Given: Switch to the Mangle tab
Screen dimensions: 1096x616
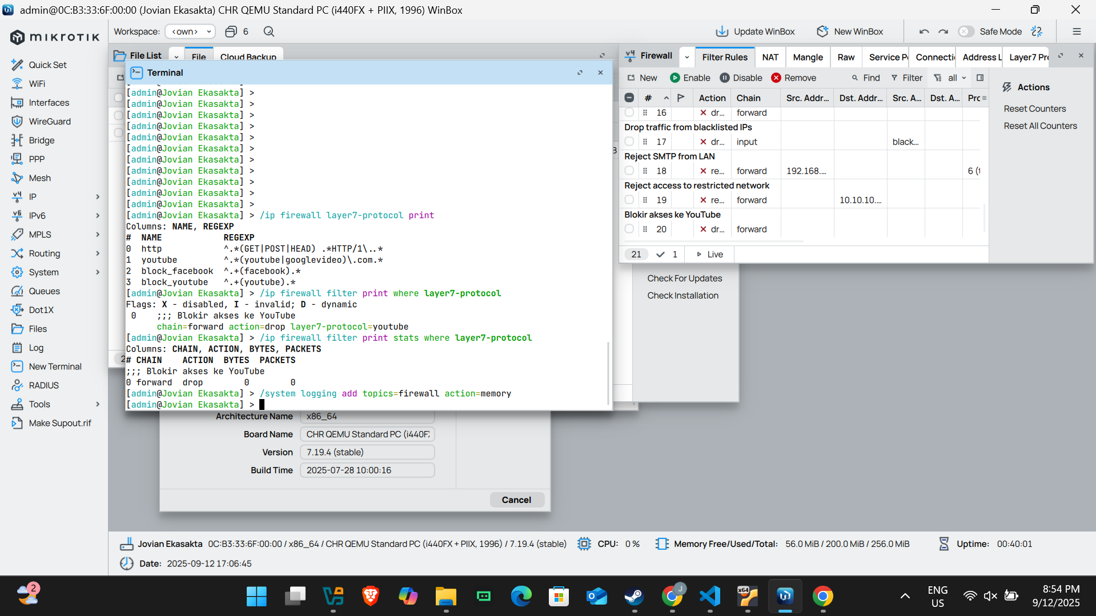Looking at the screenshot, I should 808,57.
